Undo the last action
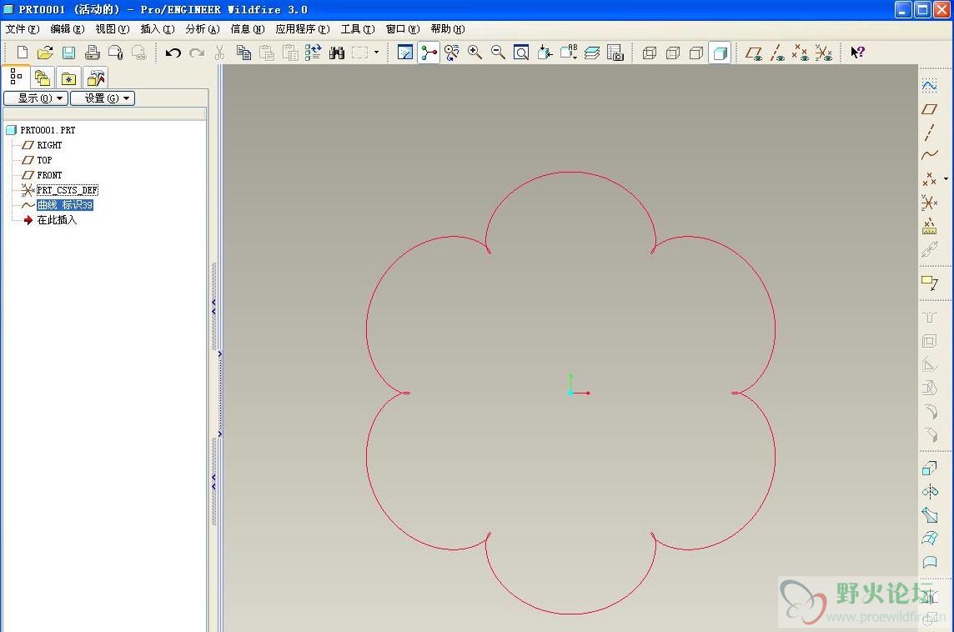The width and height of the screenshot is (954, 632). tap(173, 53)
